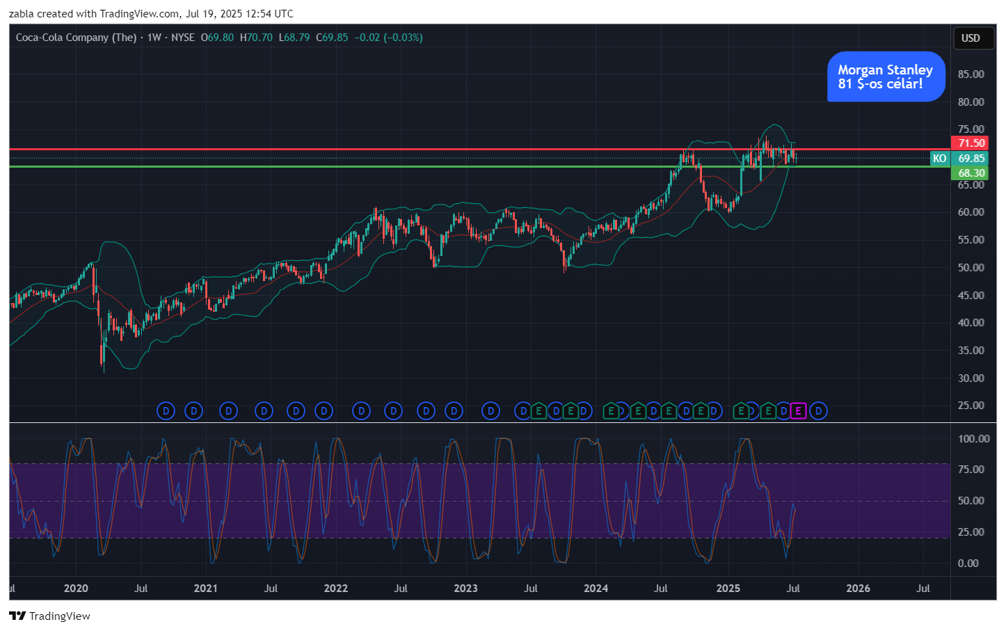Viewport: 1006px width, 631px height.
Task: Click the 2023 time axis label
Action: point(465,589)
